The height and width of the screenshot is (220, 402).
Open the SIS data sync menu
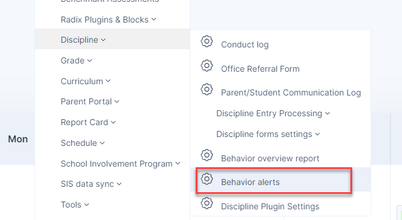91,184
